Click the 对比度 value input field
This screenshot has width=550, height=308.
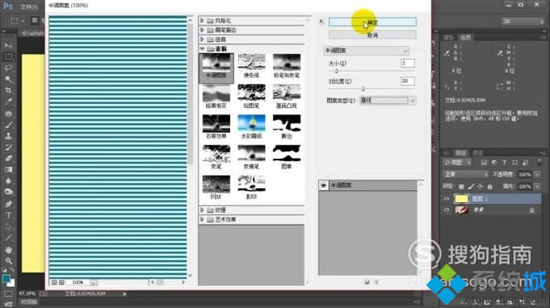coord(407,81)
